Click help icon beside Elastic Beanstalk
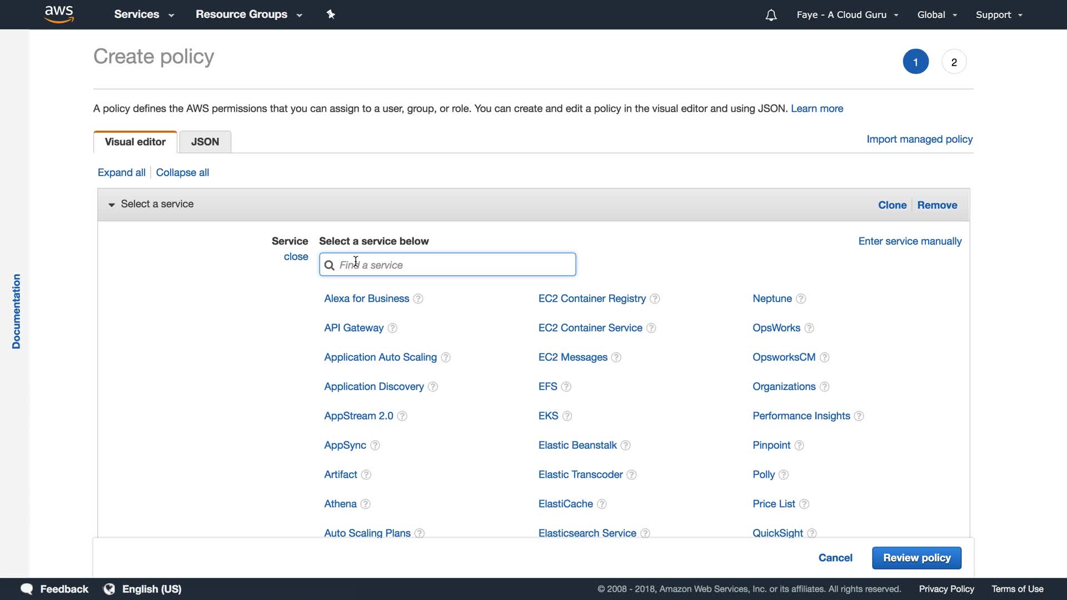1067x600 pixels. [x=626, y=446]
